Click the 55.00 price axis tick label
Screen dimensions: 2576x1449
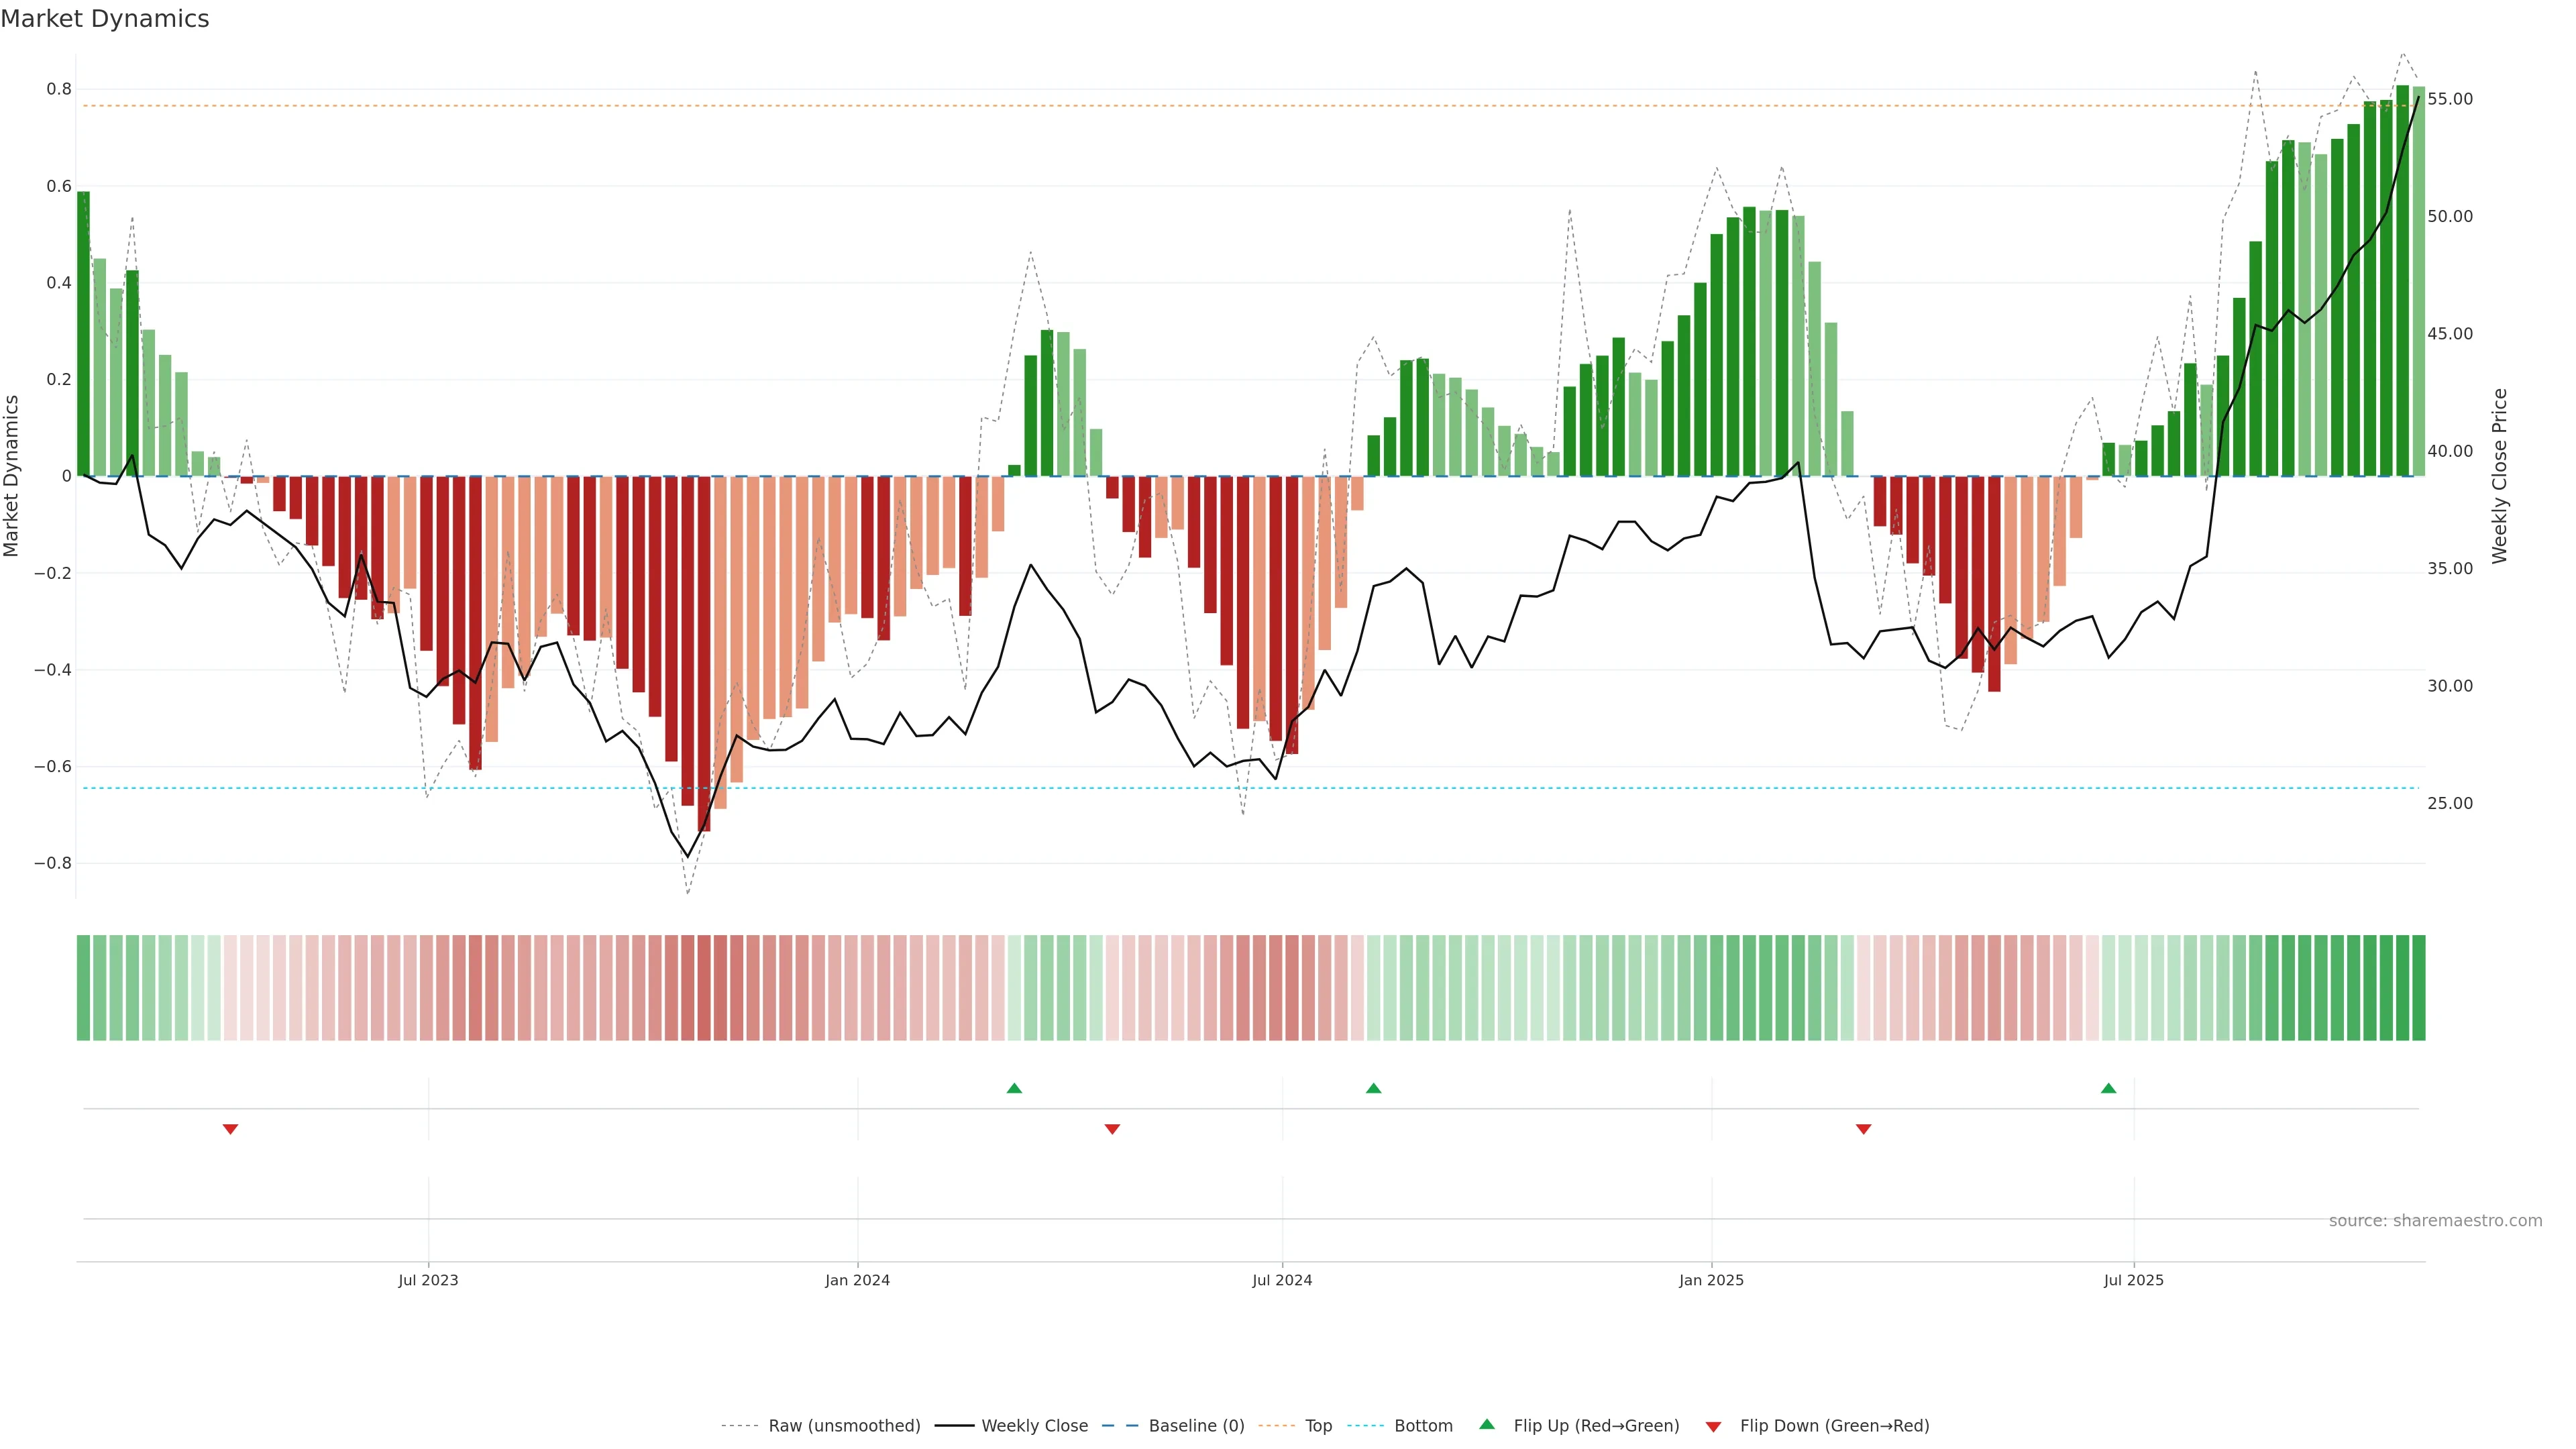[x=2449, y=99]
